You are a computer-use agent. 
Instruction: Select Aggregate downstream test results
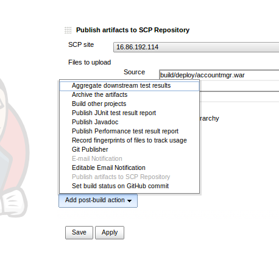click(x=130, y=85)
